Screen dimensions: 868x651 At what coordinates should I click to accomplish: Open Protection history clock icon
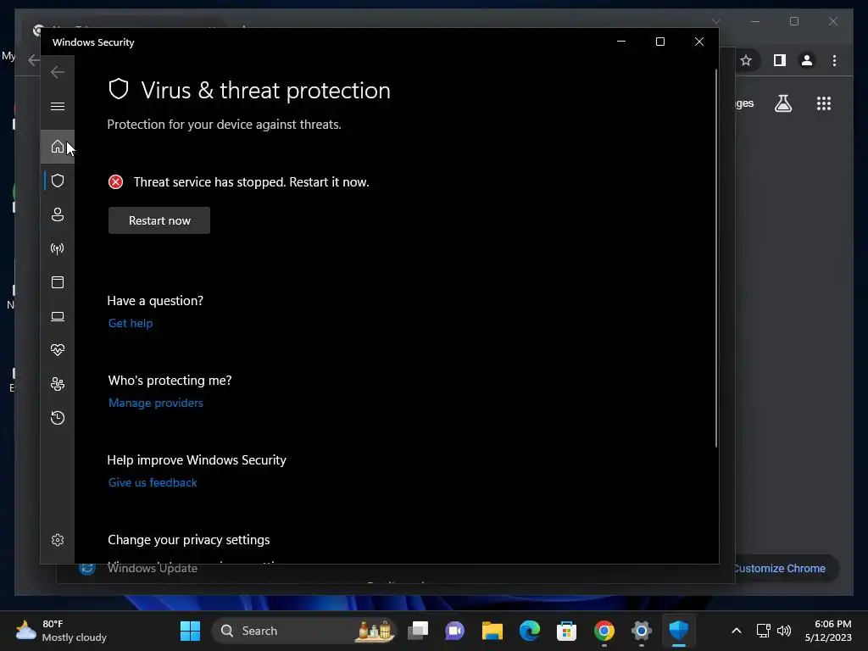[58, 417]
